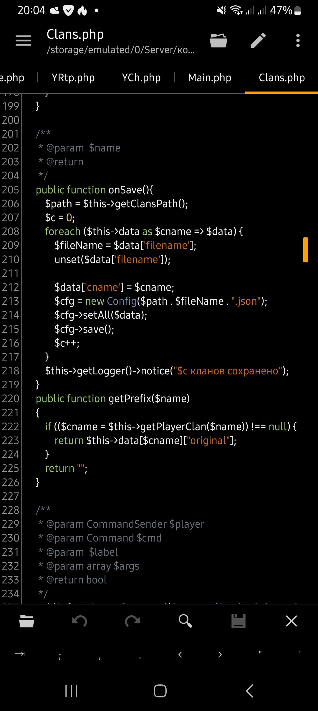Open the three-dot overflow menu
Image resolution: width=318 pixels, height=711 pixels.
pos(298,40)
